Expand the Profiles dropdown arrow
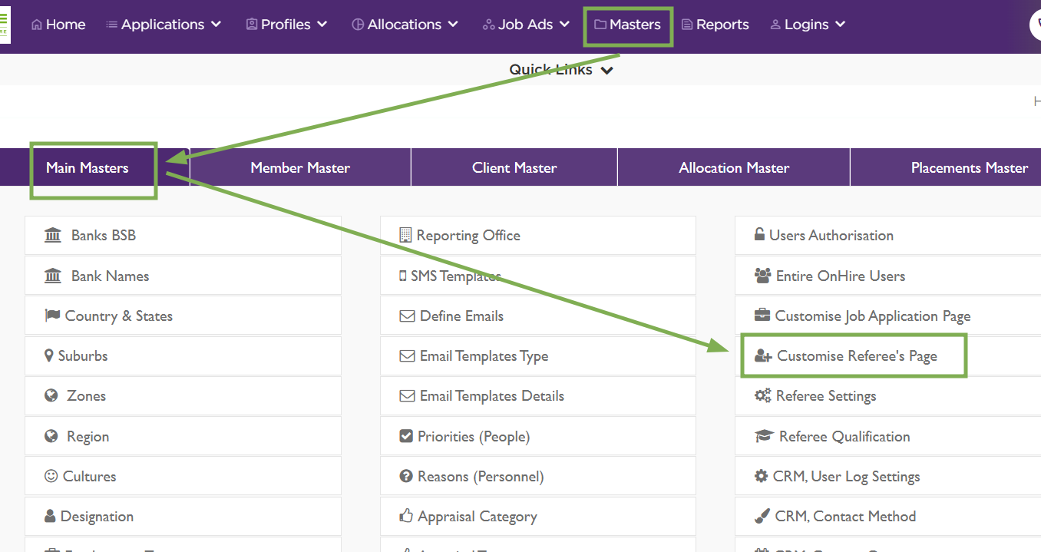 point(322,25)
